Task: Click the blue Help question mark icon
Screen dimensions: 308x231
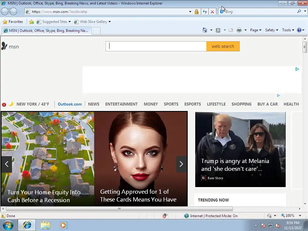Action: pos(299,30)
